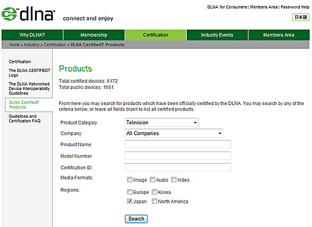The height and width of the screenshot is (227, 312).
Task: Open The DLNA CERTIFIEDT Logo sidebar item
Action: click(29, 73)
